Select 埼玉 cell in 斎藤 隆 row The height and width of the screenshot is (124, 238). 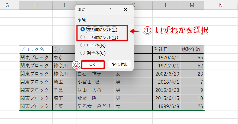coord(64,98)
